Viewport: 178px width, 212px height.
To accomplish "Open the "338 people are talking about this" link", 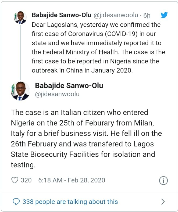I will pos(70,202).
